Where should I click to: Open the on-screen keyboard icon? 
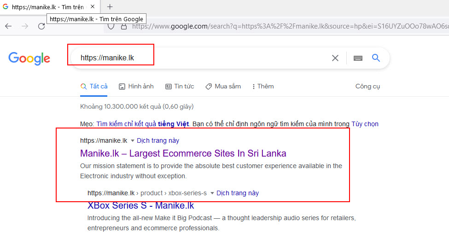(x=358, y=58)
